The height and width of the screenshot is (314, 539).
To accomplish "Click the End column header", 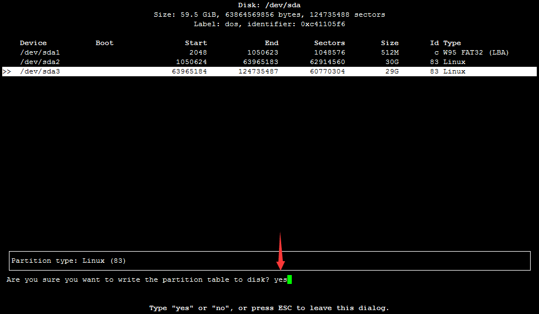I will (271, 43).
